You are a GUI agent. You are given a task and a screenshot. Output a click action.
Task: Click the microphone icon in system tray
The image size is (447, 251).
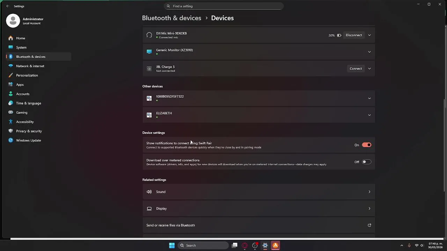pyautogui.click(x=409, y=245)
